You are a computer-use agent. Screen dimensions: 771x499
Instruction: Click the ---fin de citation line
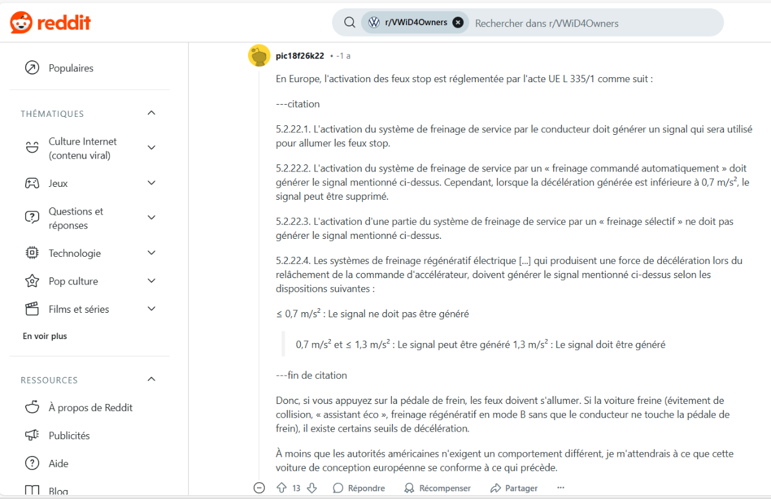pos(312,375)
